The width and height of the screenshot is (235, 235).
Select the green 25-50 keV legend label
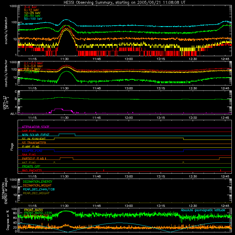(32, 16)
